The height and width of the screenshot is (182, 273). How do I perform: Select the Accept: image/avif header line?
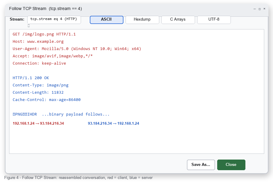coord(52,56)
